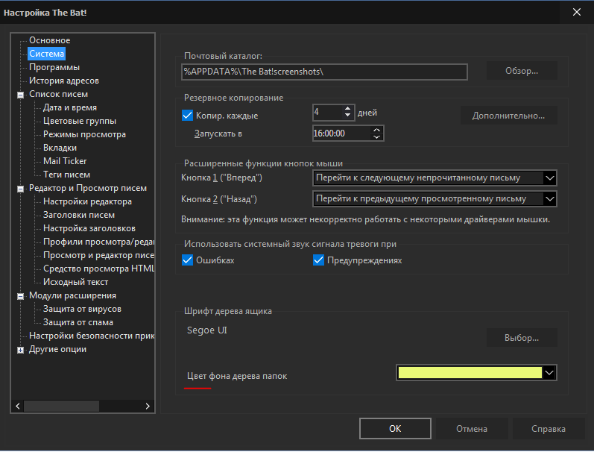Open the Программы settings section
Viewport: 594px width, 452px height.
pyautogui.click(x=54, y=67)
